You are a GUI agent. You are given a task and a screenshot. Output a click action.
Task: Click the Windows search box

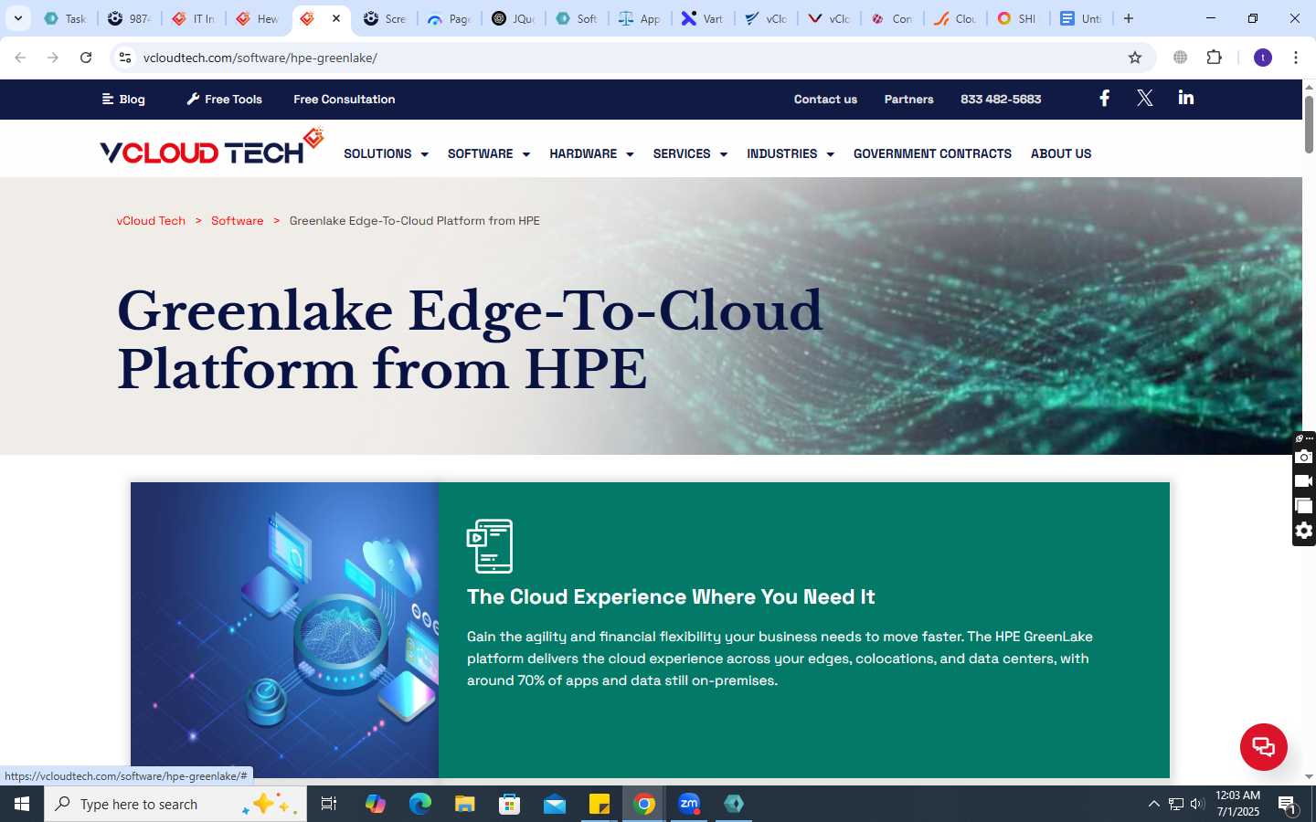[x=175, y=804]
